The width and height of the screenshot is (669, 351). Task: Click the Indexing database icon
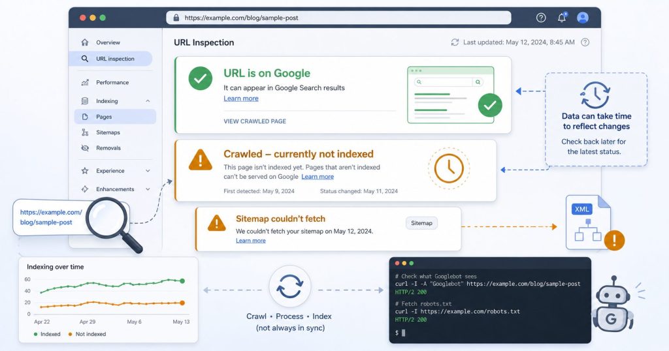click(x=85, y=101)
